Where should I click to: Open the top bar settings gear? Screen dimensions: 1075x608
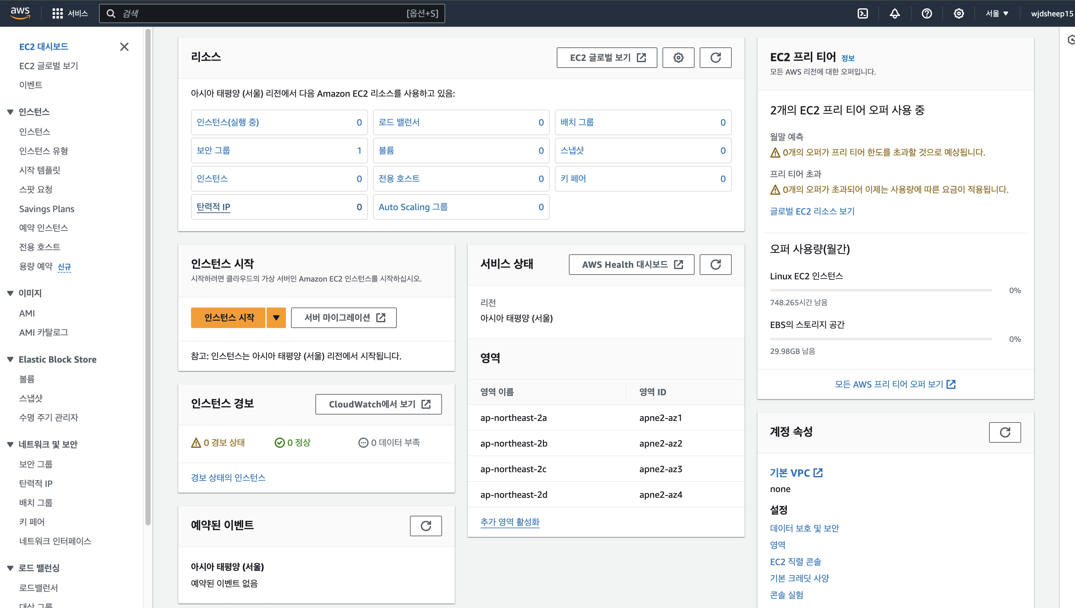(959, 13)
